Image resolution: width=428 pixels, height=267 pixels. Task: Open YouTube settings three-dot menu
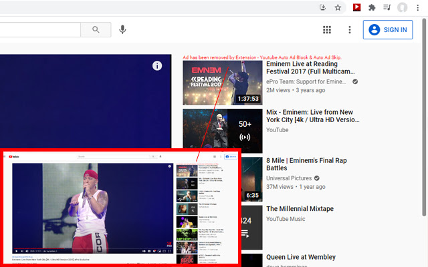[349, 29]
